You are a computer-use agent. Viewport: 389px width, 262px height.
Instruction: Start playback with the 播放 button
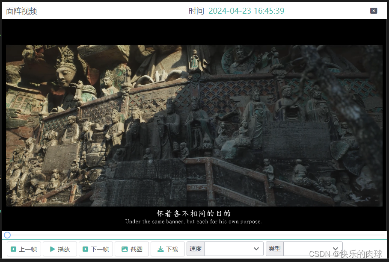(x=60, y=249)
